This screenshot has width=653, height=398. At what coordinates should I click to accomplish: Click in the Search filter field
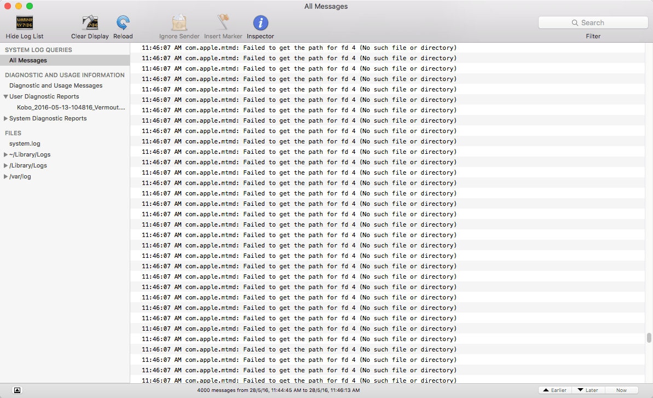click(x=593, y=22)
